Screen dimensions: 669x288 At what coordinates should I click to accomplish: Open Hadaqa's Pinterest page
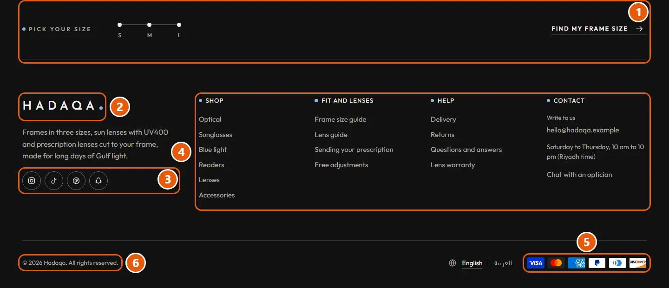pos(76,181)
